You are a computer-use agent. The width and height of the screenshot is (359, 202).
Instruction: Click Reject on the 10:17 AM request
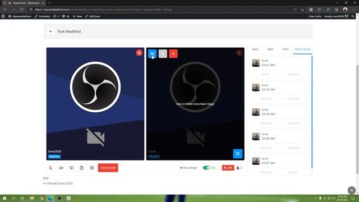[x=265, y=74]
